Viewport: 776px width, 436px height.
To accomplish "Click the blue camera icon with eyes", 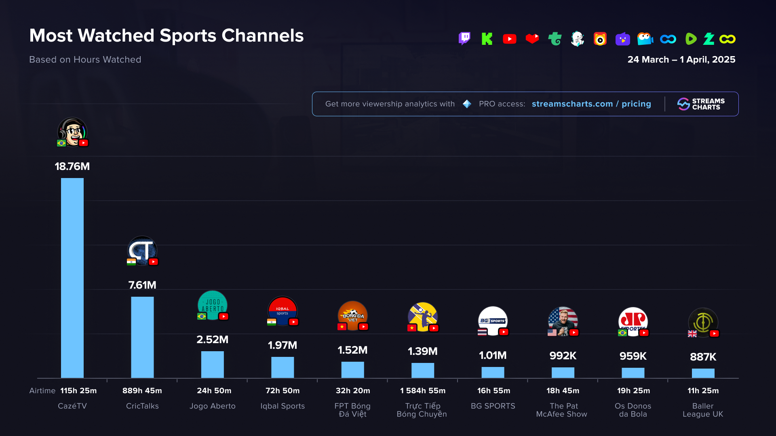I will (x=645, y=39).
